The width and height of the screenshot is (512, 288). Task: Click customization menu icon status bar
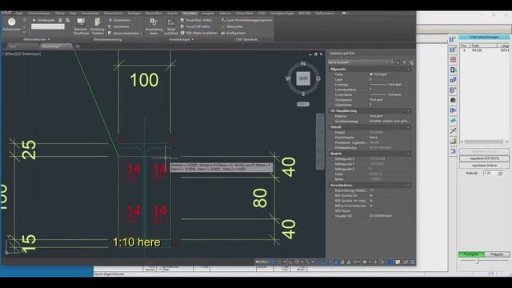[413, 262]
